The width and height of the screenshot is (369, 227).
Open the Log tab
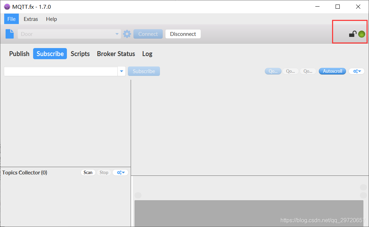147,54
